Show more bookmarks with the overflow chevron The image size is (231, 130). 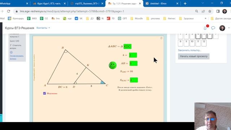click(x=205, y=18)
